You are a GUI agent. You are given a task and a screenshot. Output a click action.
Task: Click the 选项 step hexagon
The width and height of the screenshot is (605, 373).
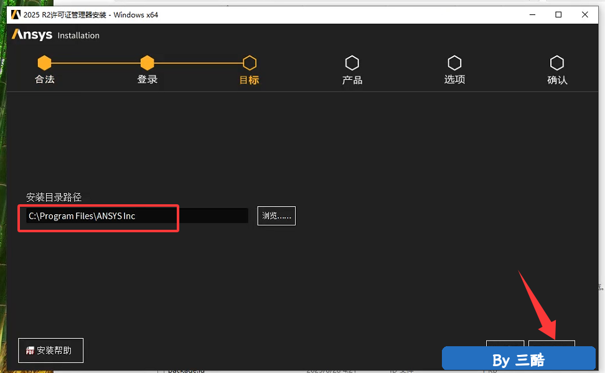click(x=454, y=62)
